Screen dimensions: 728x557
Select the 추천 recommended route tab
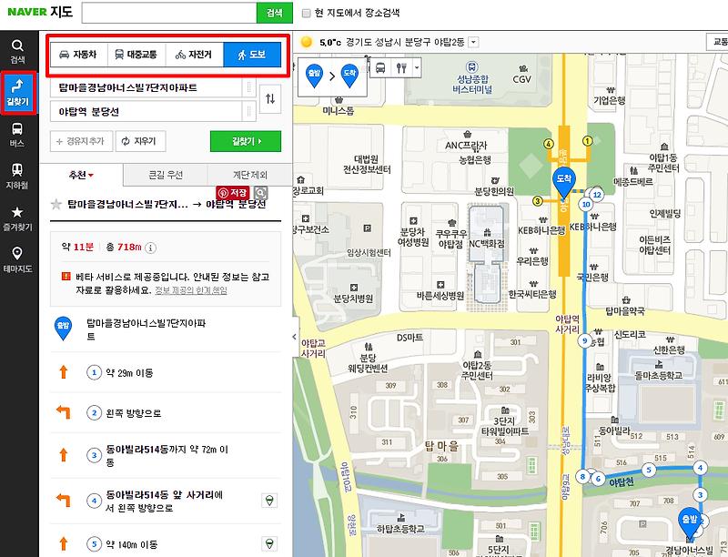(x=81, y=175)
